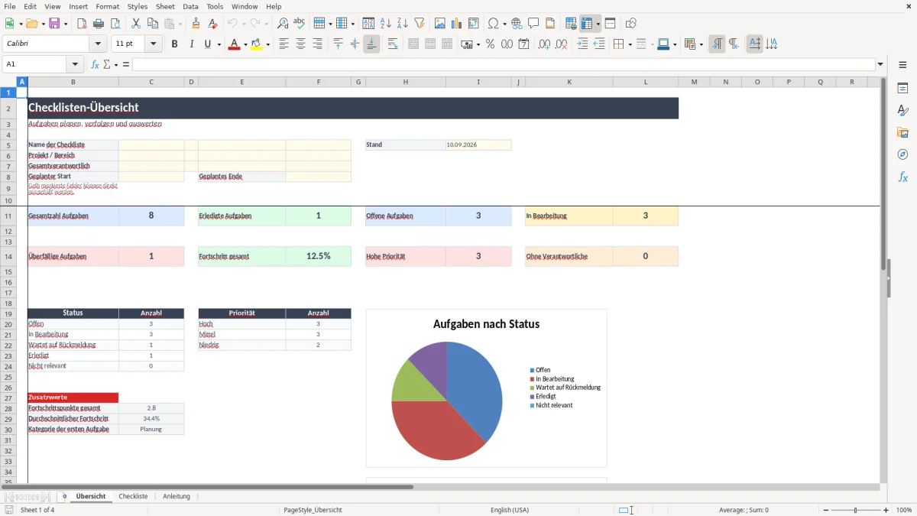This screenshot has width=917, height=516.
Task: Insert Chart via toolbar icon
Action: [457, 24]
